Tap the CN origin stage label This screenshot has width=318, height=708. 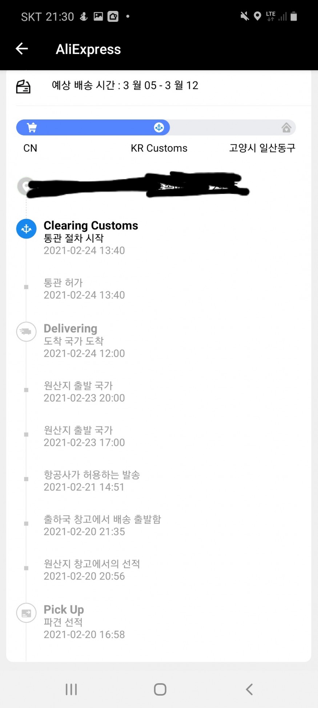click(30, 148)
